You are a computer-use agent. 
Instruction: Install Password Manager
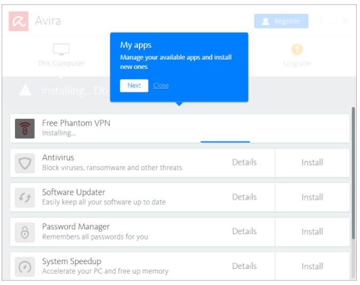(x=312, y=232)
